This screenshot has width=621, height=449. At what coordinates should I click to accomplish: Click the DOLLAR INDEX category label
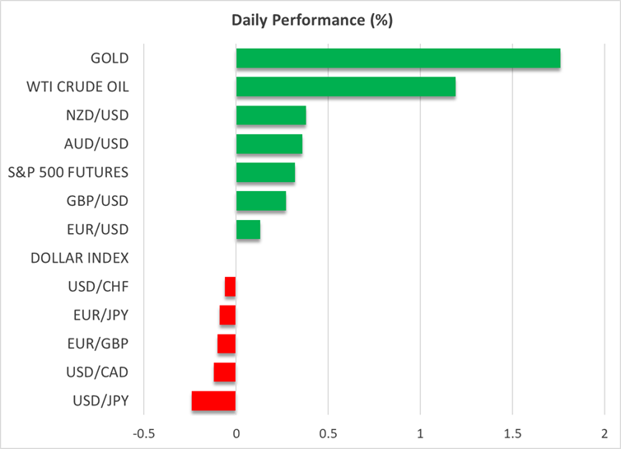point(80,258)
